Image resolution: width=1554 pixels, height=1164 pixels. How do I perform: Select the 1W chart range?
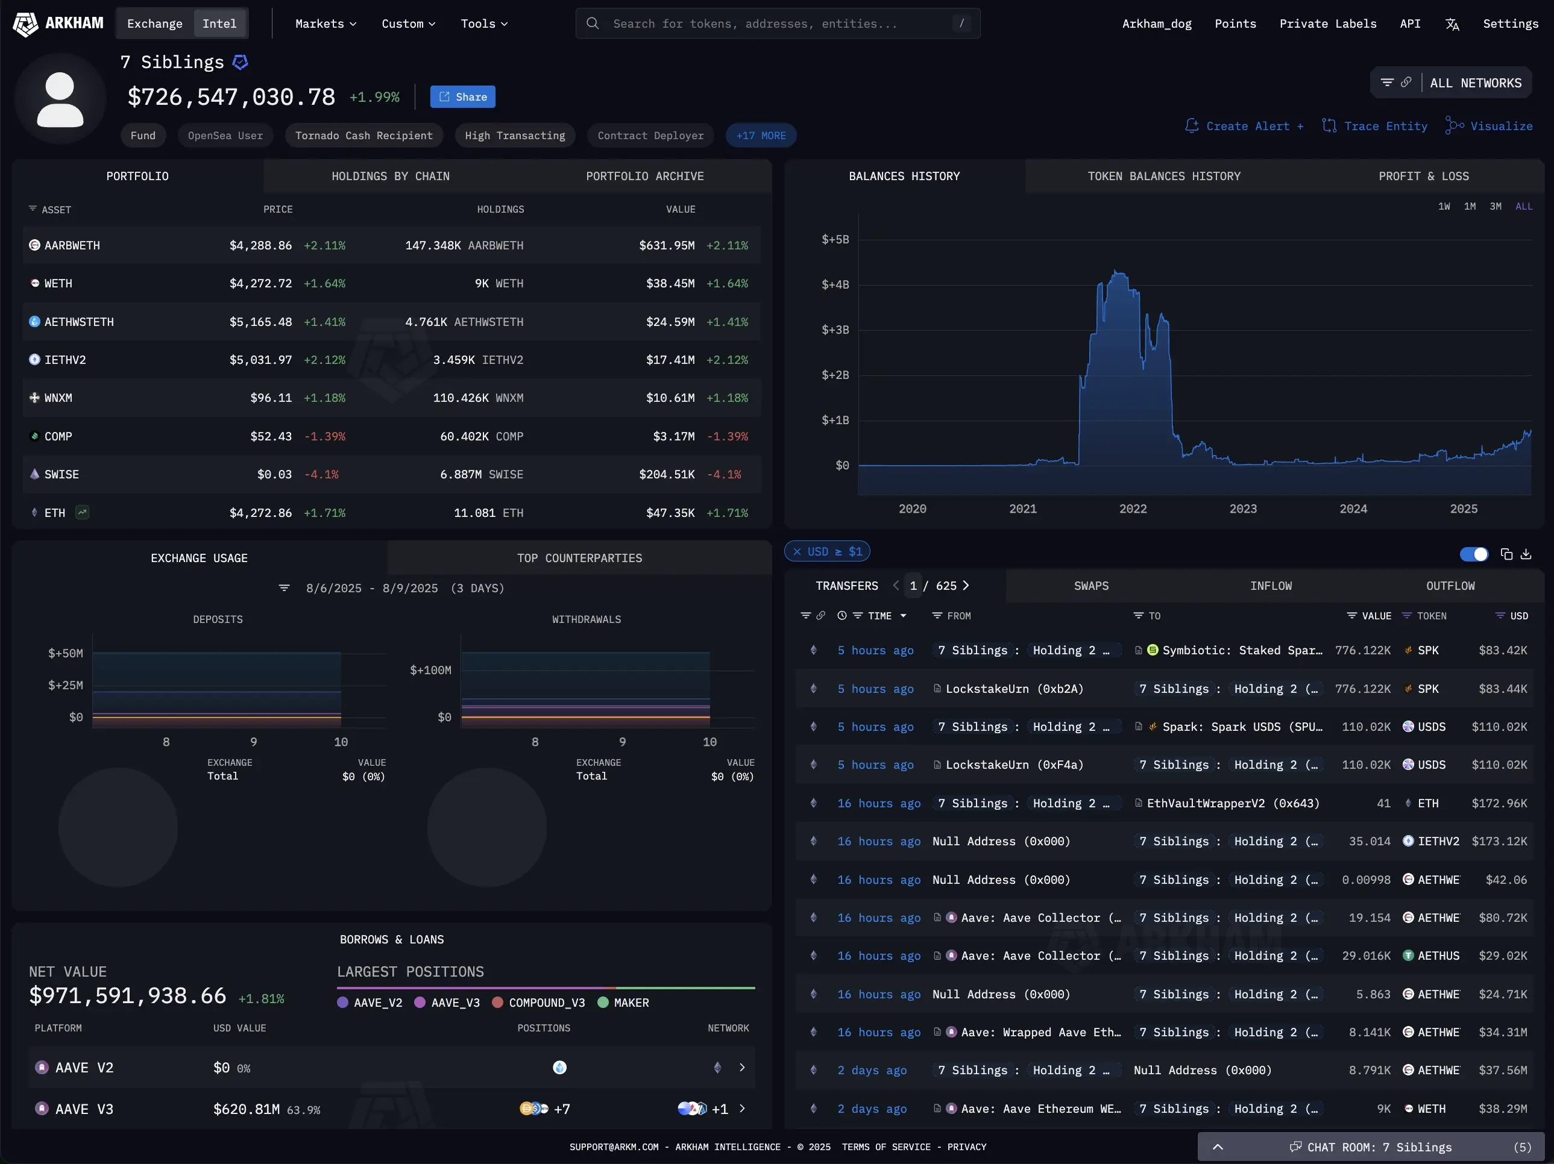(1444, 205)
